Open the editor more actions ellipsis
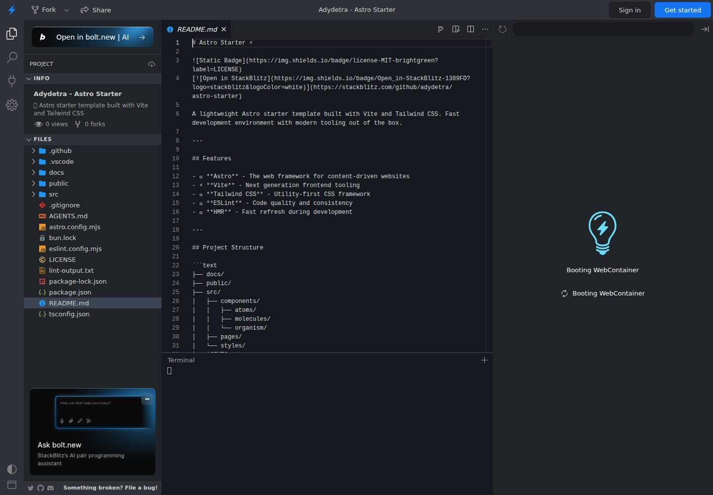This screenshot has width=713, height=495. pos(485,29)
